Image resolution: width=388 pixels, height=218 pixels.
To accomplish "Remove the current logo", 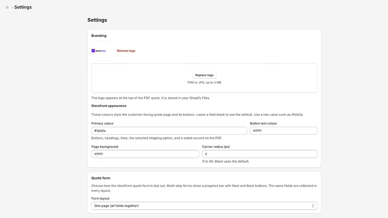I will (x=126, y=51).
